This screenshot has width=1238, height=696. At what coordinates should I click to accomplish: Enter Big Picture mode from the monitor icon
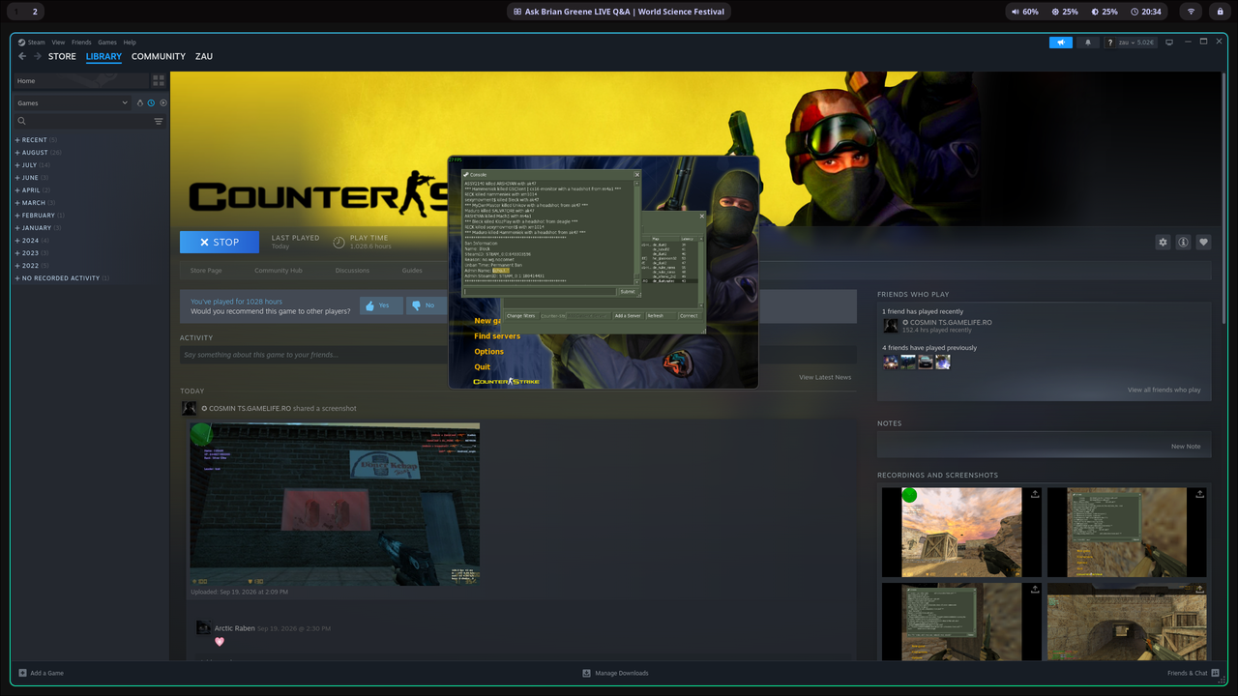[x=1169, y=43]
